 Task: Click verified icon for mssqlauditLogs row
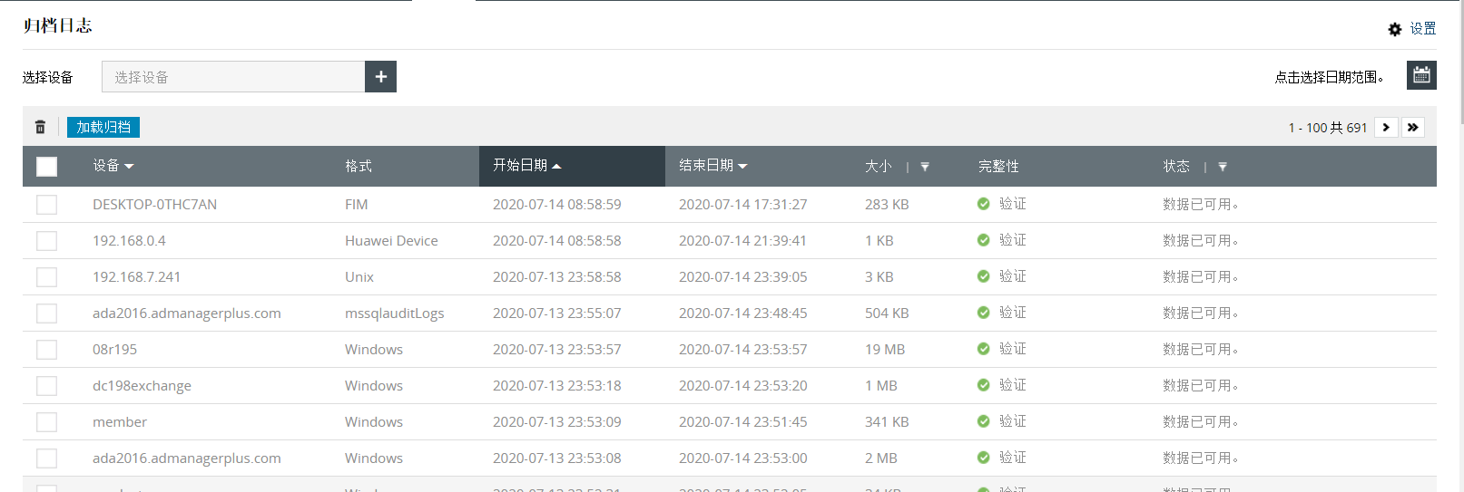tap(983, 313)
